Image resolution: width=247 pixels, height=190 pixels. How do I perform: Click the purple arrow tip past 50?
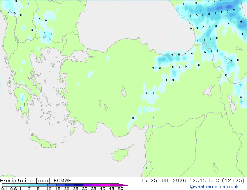point(123,185)
